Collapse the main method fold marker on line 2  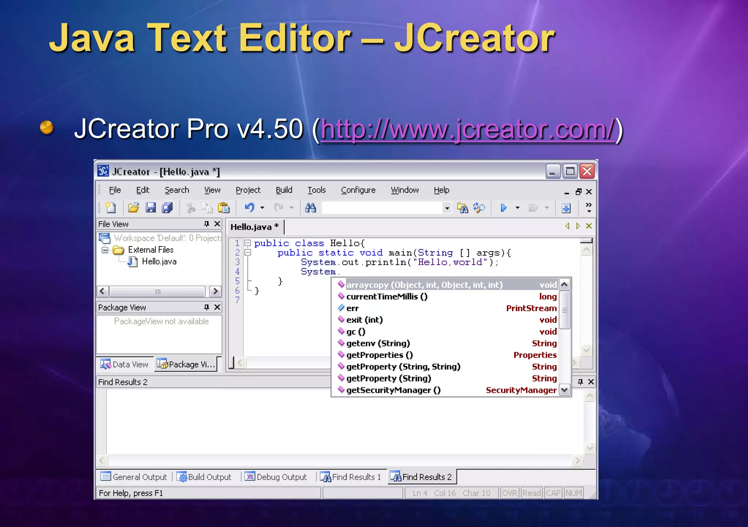(x=248, y=252)
